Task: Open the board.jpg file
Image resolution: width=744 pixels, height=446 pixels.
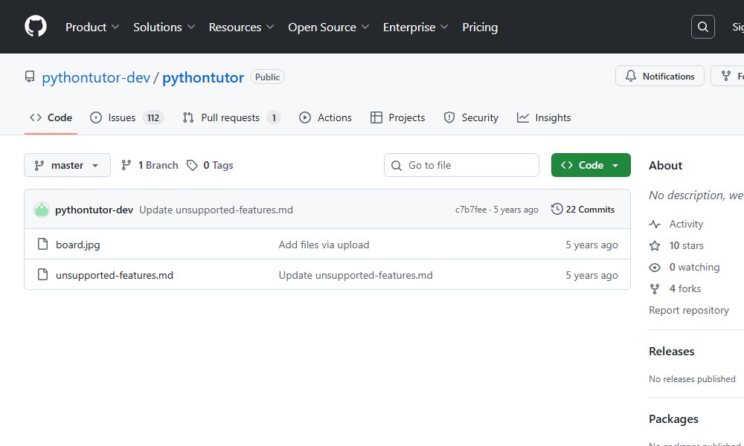Action: coord(78,245)
